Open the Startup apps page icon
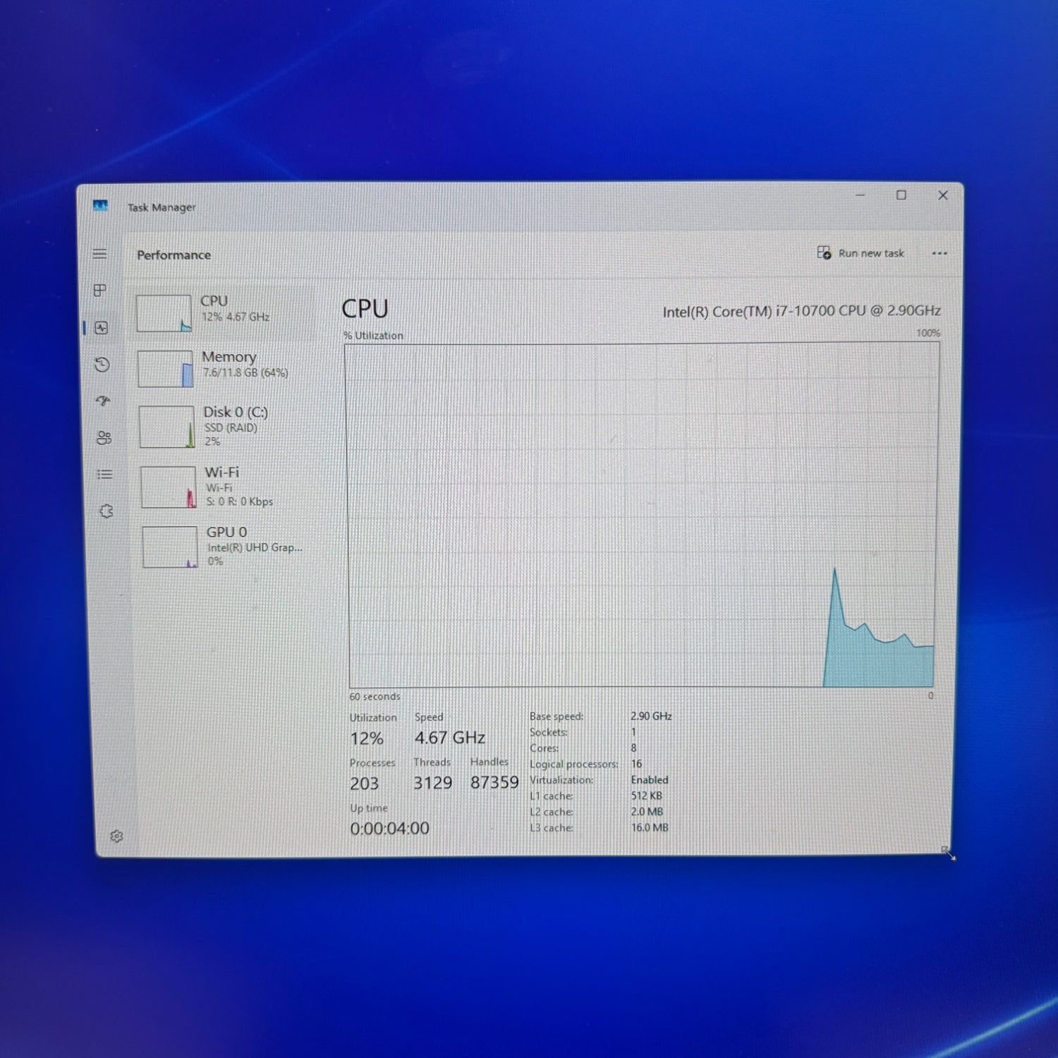The image size is (1058, 1058). coord(103,401)
